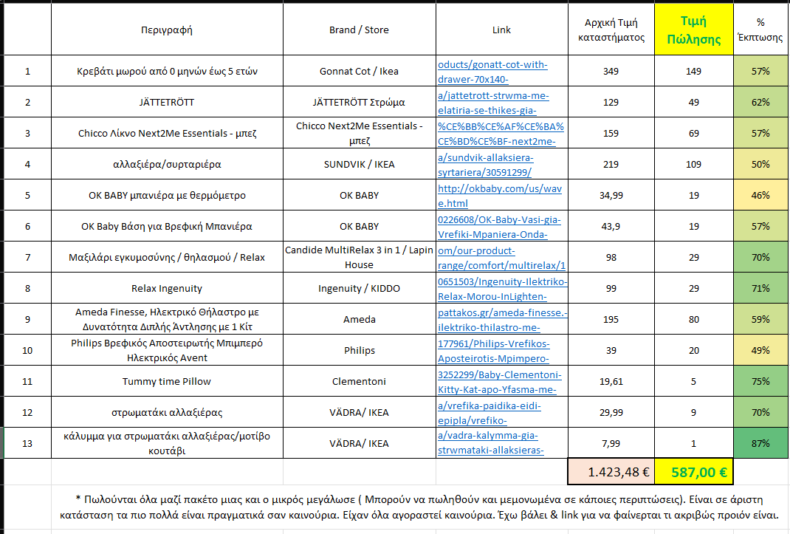Click the 'Κρεβάτι μωρού από 0 μηνών' cell
This screenshot has width=790, height=534.
click(167, 71)
